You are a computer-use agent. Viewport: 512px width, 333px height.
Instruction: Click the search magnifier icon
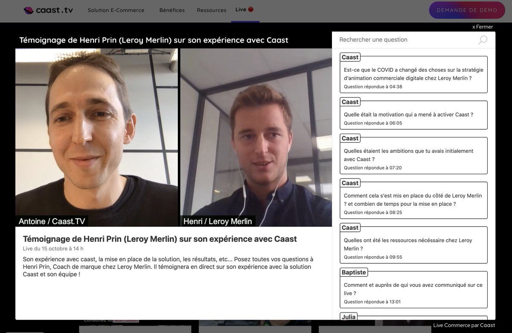point(483,40)
